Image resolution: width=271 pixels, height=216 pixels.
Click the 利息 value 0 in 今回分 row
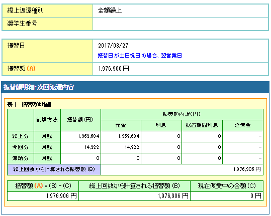[178, 147]
